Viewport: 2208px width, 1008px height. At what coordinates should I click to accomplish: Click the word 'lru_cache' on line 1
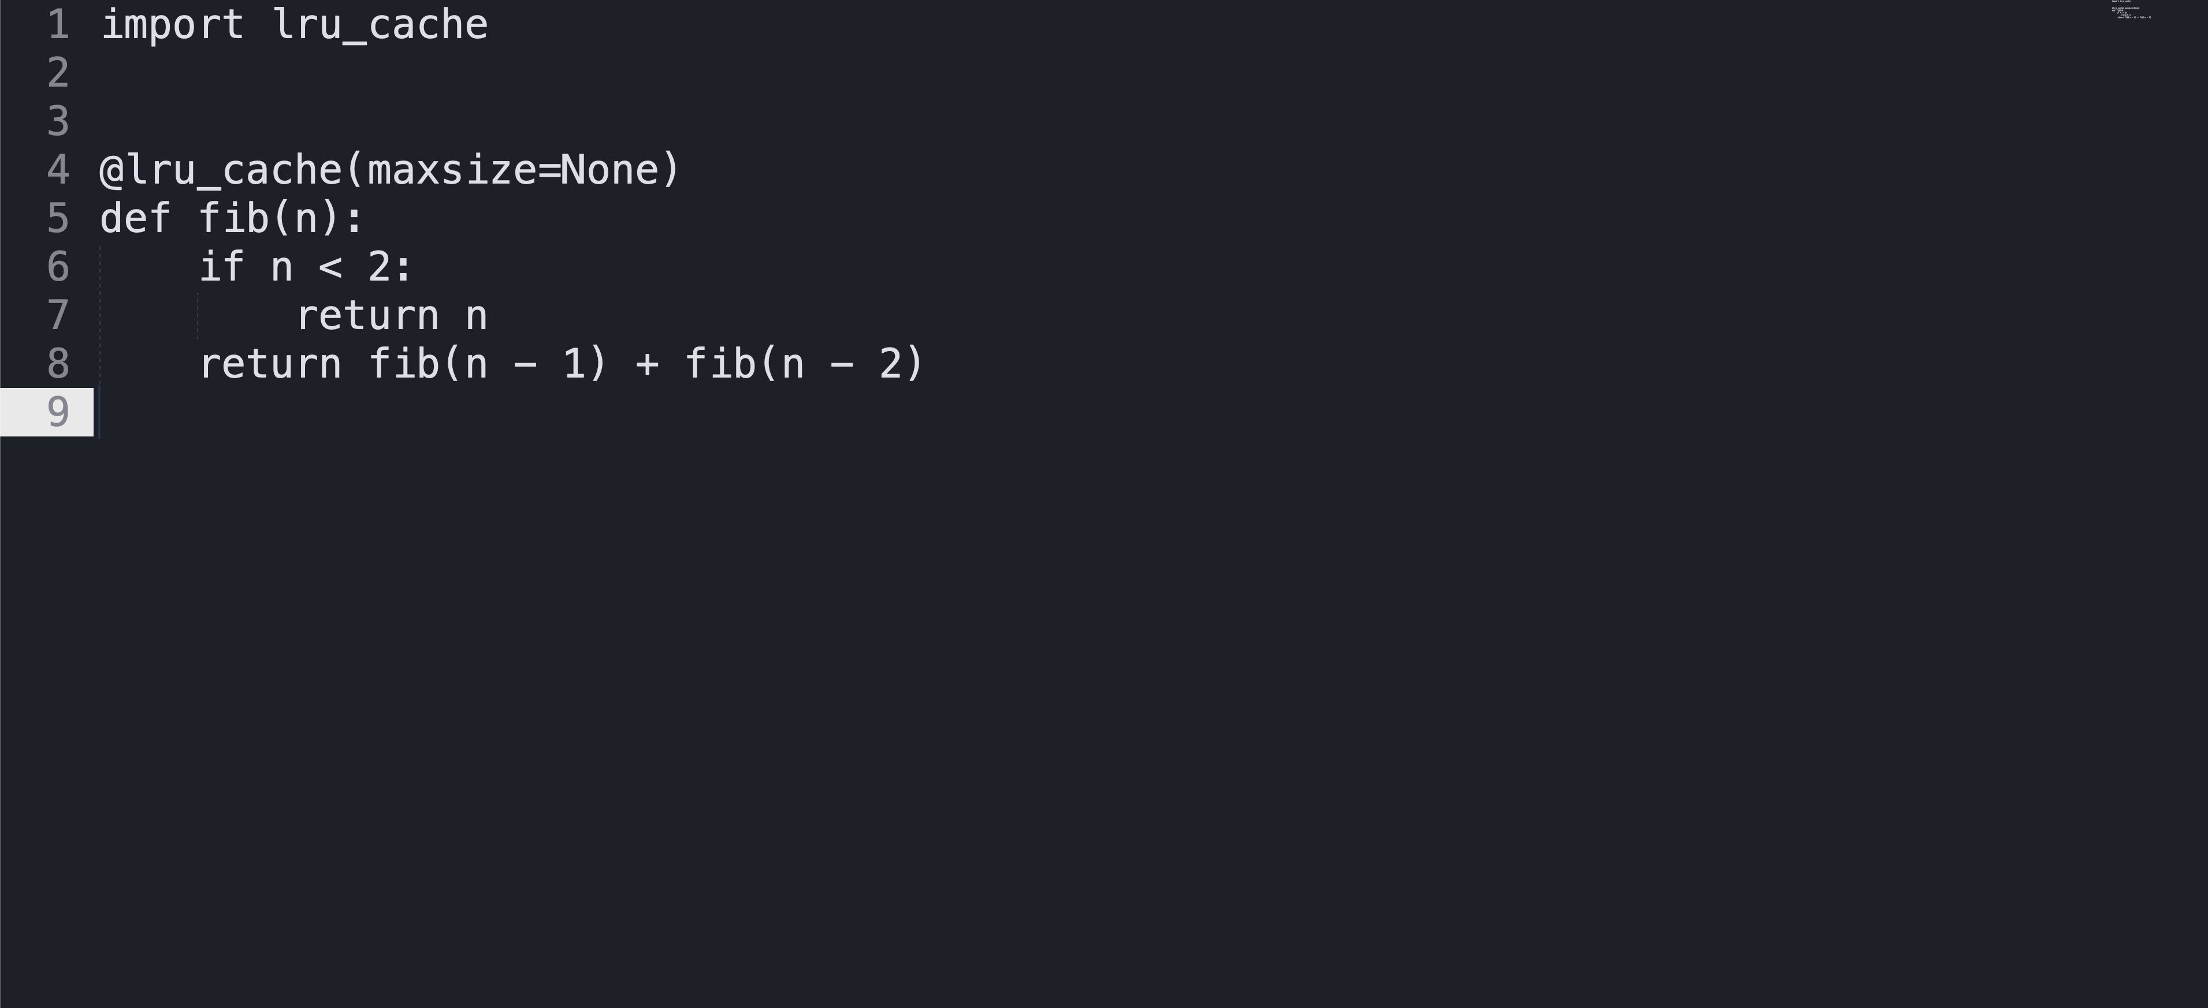(x=381, y=25)
